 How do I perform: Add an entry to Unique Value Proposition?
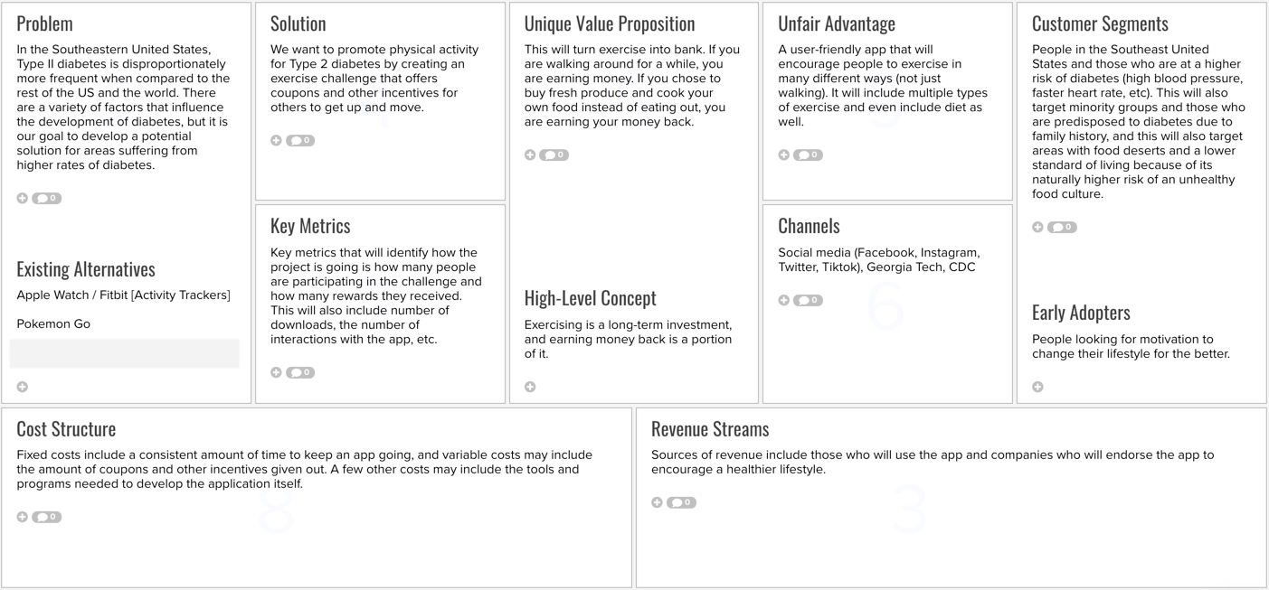click(x=530, y=155)
